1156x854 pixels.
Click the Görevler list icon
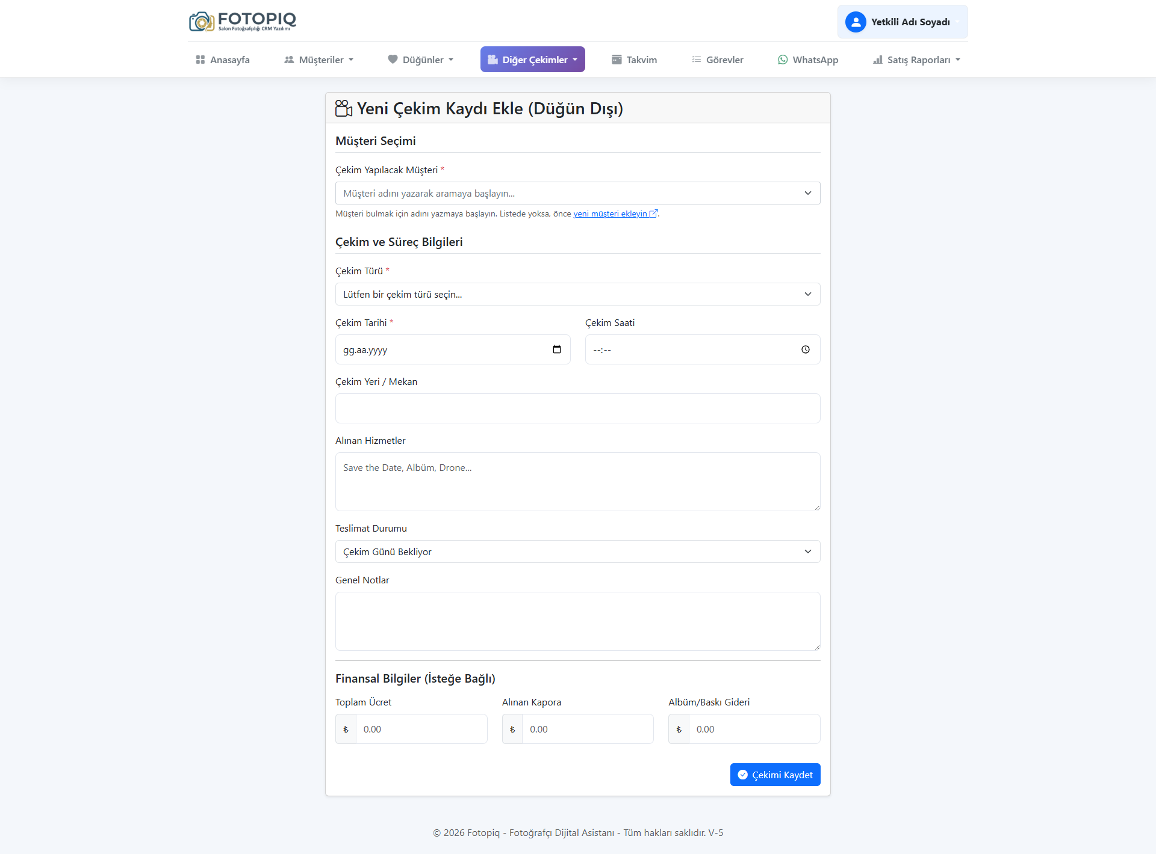tap(697, 60)
